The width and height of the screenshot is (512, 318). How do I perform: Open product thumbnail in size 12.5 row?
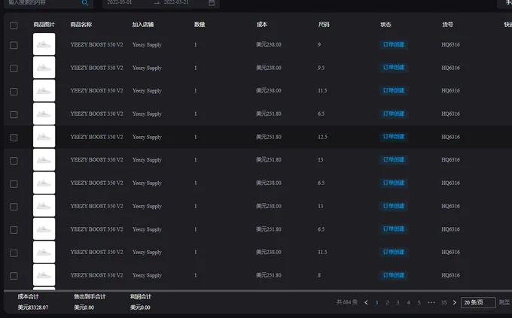point(44,136)
